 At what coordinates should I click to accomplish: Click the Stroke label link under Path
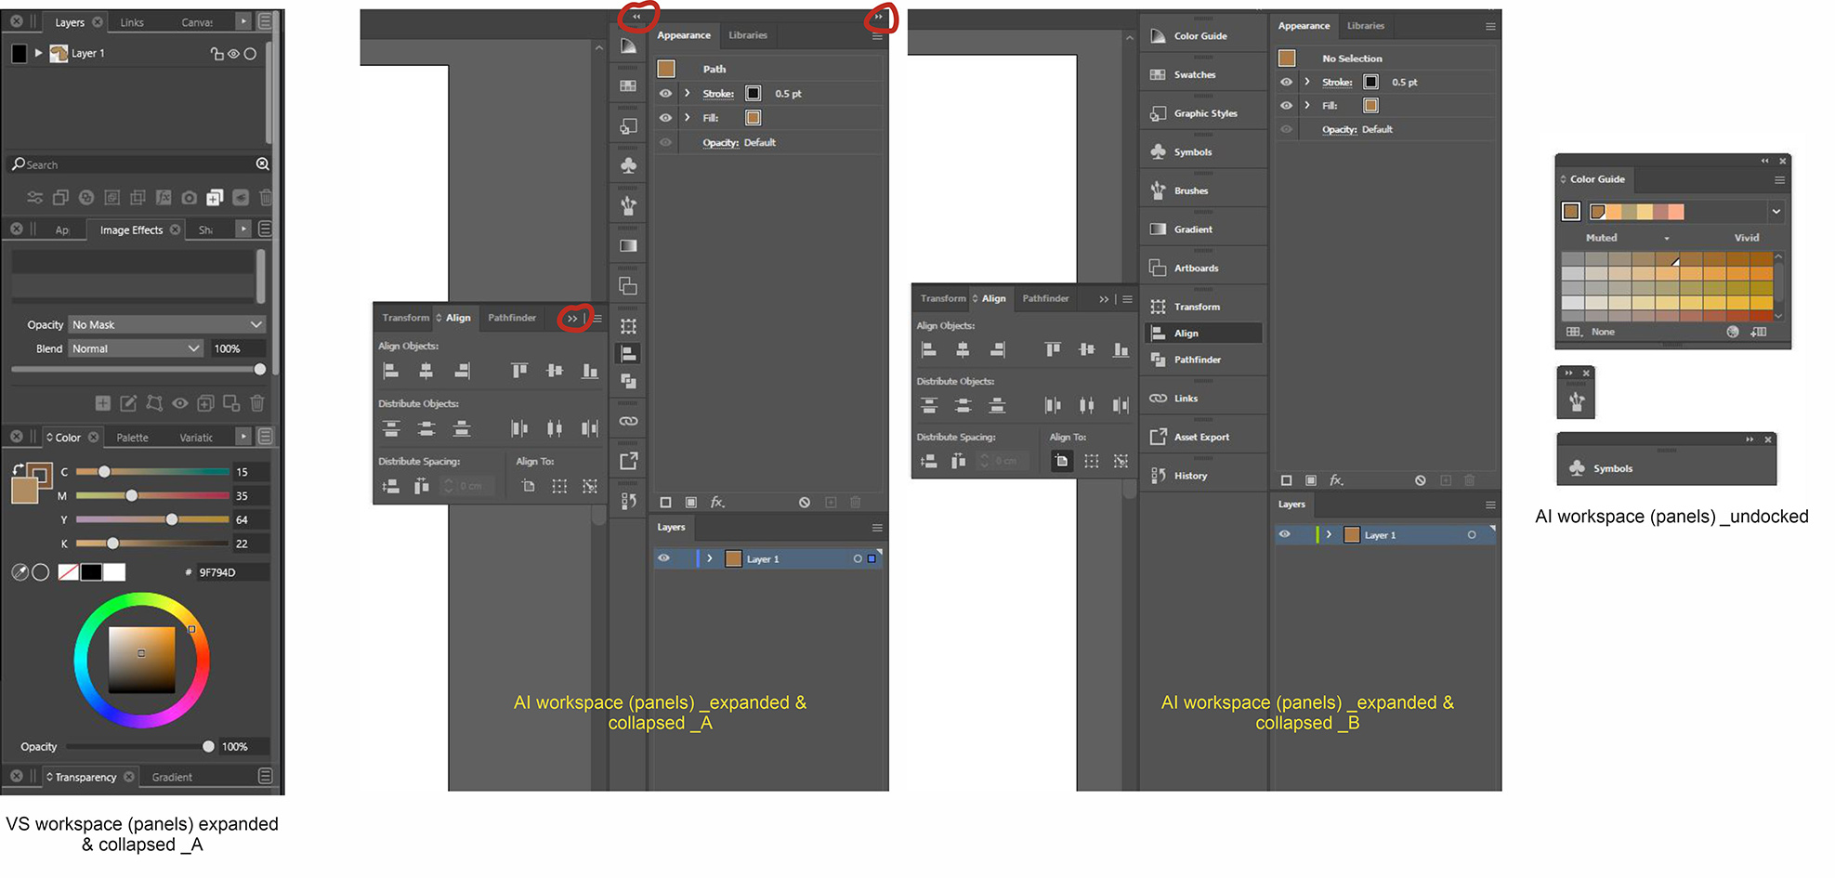717,94
